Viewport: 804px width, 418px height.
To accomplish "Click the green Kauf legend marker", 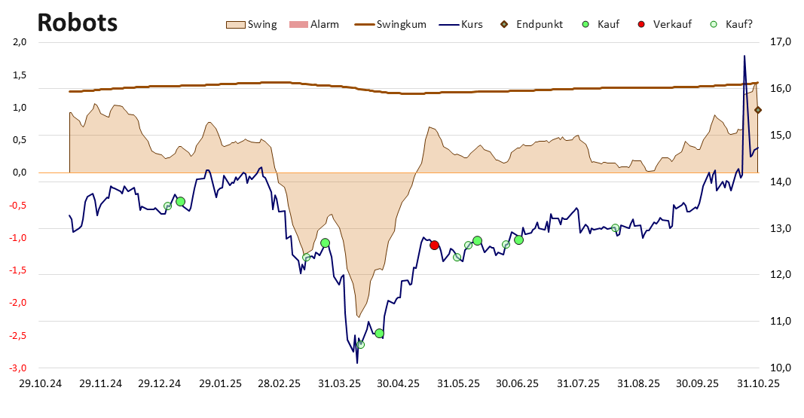I will [x=585, y=24].
